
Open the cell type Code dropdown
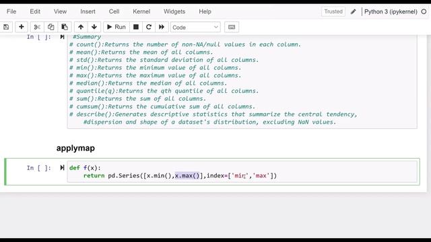pos(195,27)
